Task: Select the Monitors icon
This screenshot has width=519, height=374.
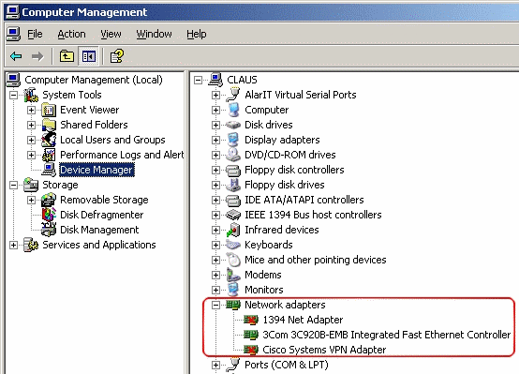Action: pos(233,290)
